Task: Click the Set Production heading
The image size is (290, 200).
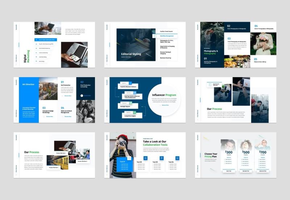Action: [66, 85]
